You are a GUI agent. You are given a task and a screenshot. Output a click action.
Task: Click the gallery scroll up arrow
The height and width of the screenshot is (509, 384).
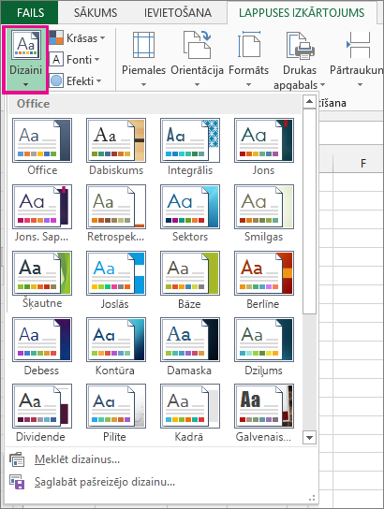(x=309, y=102)
